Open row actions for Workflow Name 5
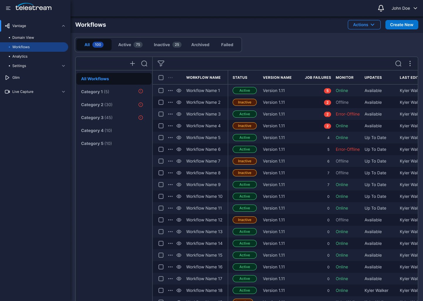This screenshot has height=301, width=423. click(170, 138)
